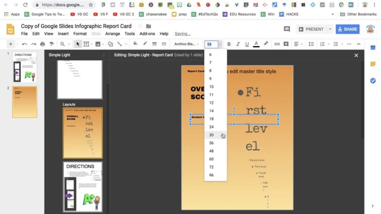381x214 pixels.
Task: Toggle Italic formatting
Action: (238, 44)
